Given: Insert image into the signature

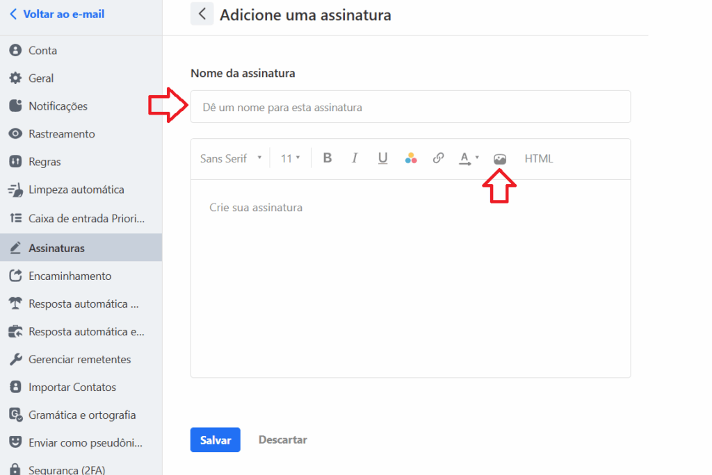Looking at the screenshot, I should pos(499,159).
